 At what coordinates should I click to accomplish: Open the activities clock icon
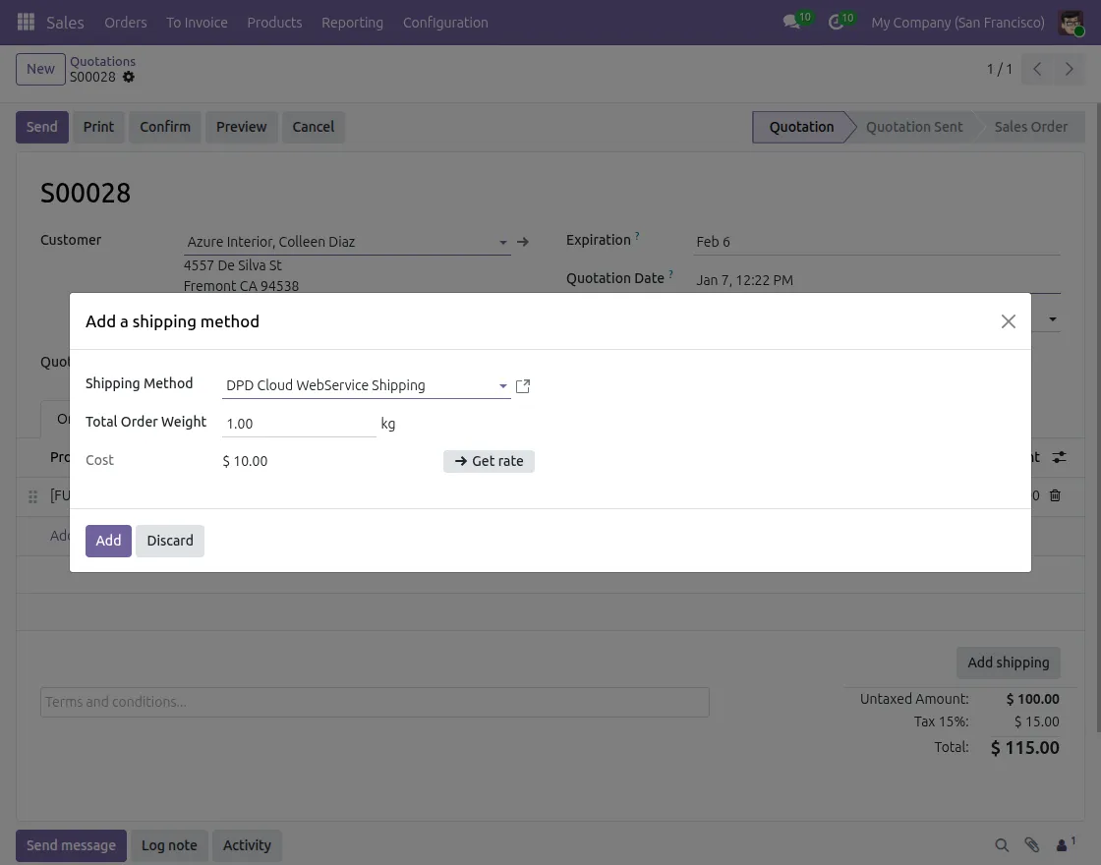(835, 22)
